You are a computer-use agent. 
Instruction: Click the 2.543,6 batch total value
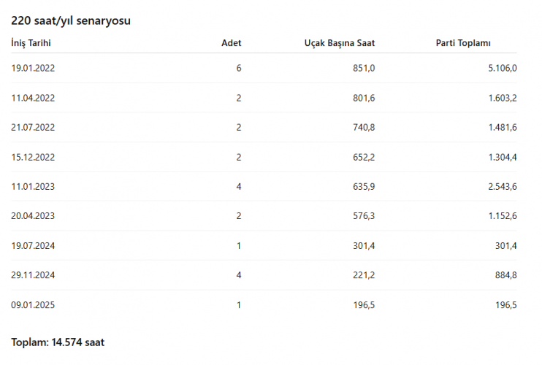503,187
